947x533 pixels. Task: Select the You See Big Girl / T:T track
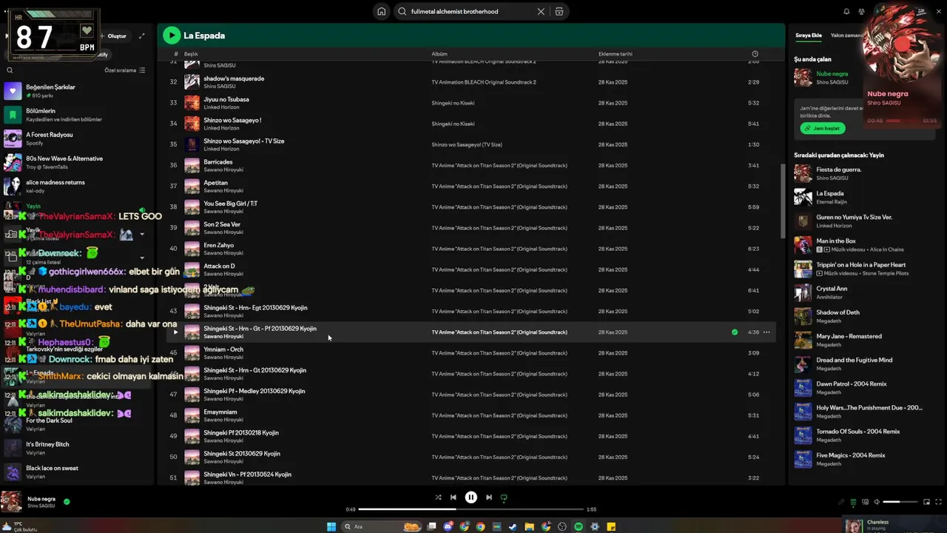(471, 207)
